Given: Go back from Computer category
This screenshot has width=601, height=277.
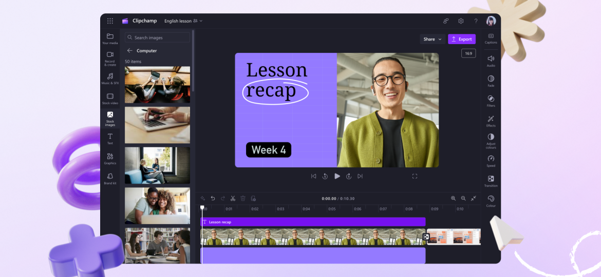Looking at the screenshot, I should click(x=130, y=50).
